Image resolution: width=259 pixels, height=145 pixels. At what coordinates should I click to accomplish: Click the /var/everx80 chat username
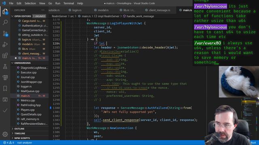[x=208, y=43]
